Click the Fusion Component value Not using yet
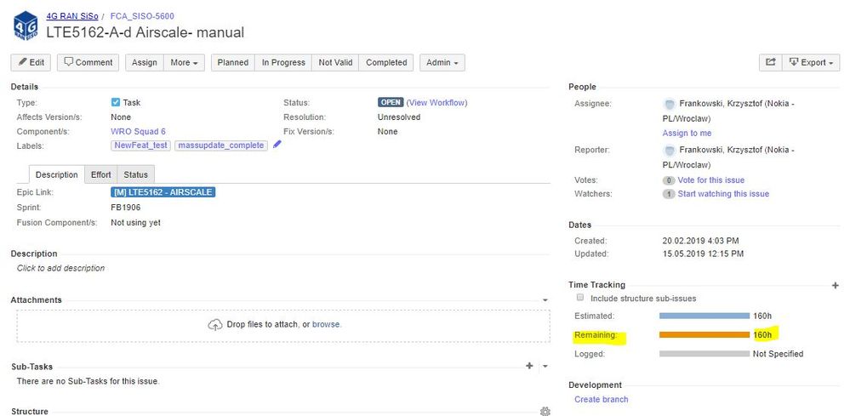 135,223
